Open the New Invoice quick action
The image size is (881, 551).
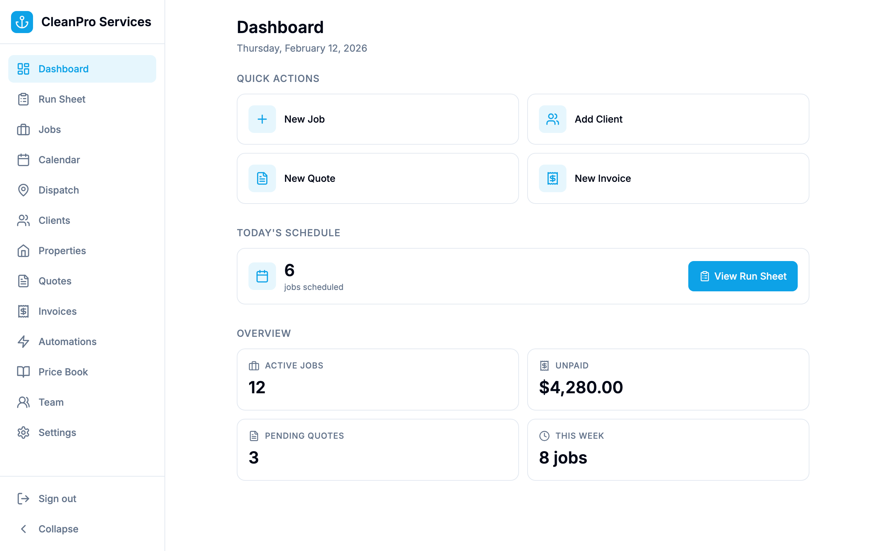point(668,178)
